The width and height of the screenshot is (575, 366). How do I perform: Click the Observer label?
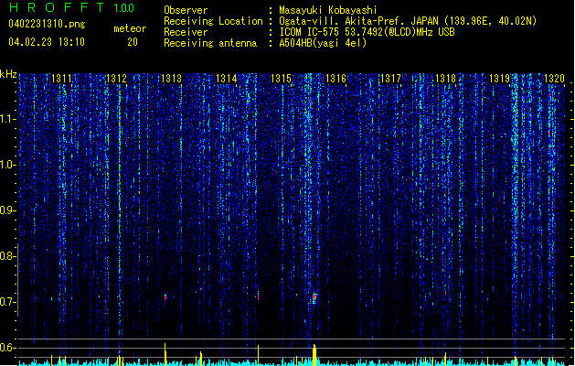click(186, 10)
